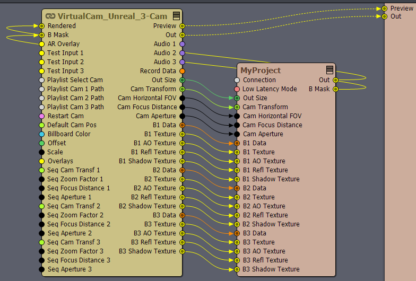The image size is (416, 281).
Task: Click the Cam Transform input pin on MyProject
Action: [237, 107]
